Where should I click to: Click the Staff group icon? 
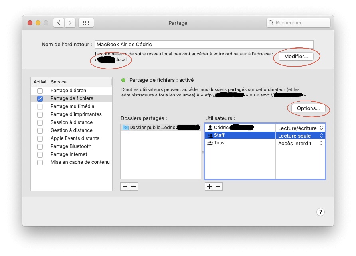(210, 135)
